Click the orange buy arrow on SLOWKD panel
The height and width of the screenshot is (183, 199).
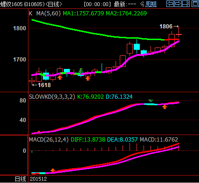point(165,107)
